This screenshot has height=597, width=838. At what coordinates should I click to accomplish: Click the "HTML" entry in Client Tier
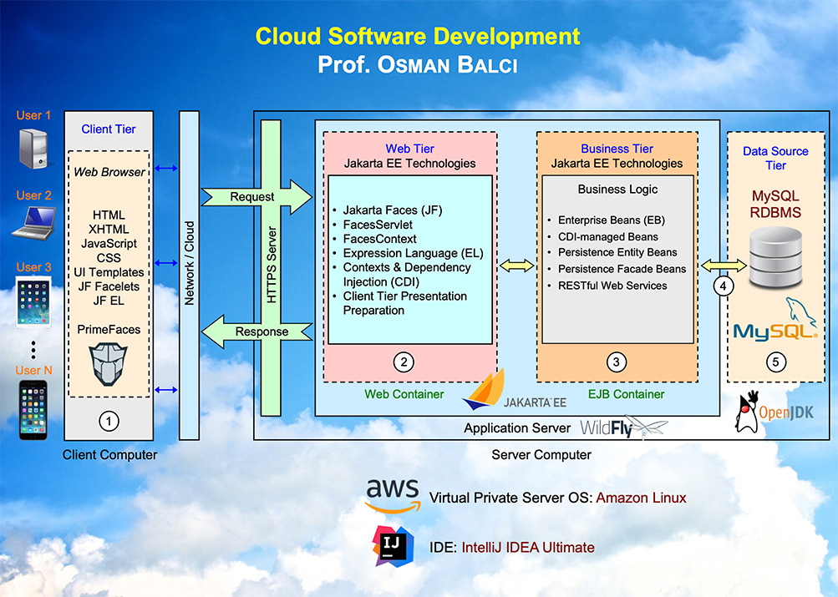[x=109, y=215]
